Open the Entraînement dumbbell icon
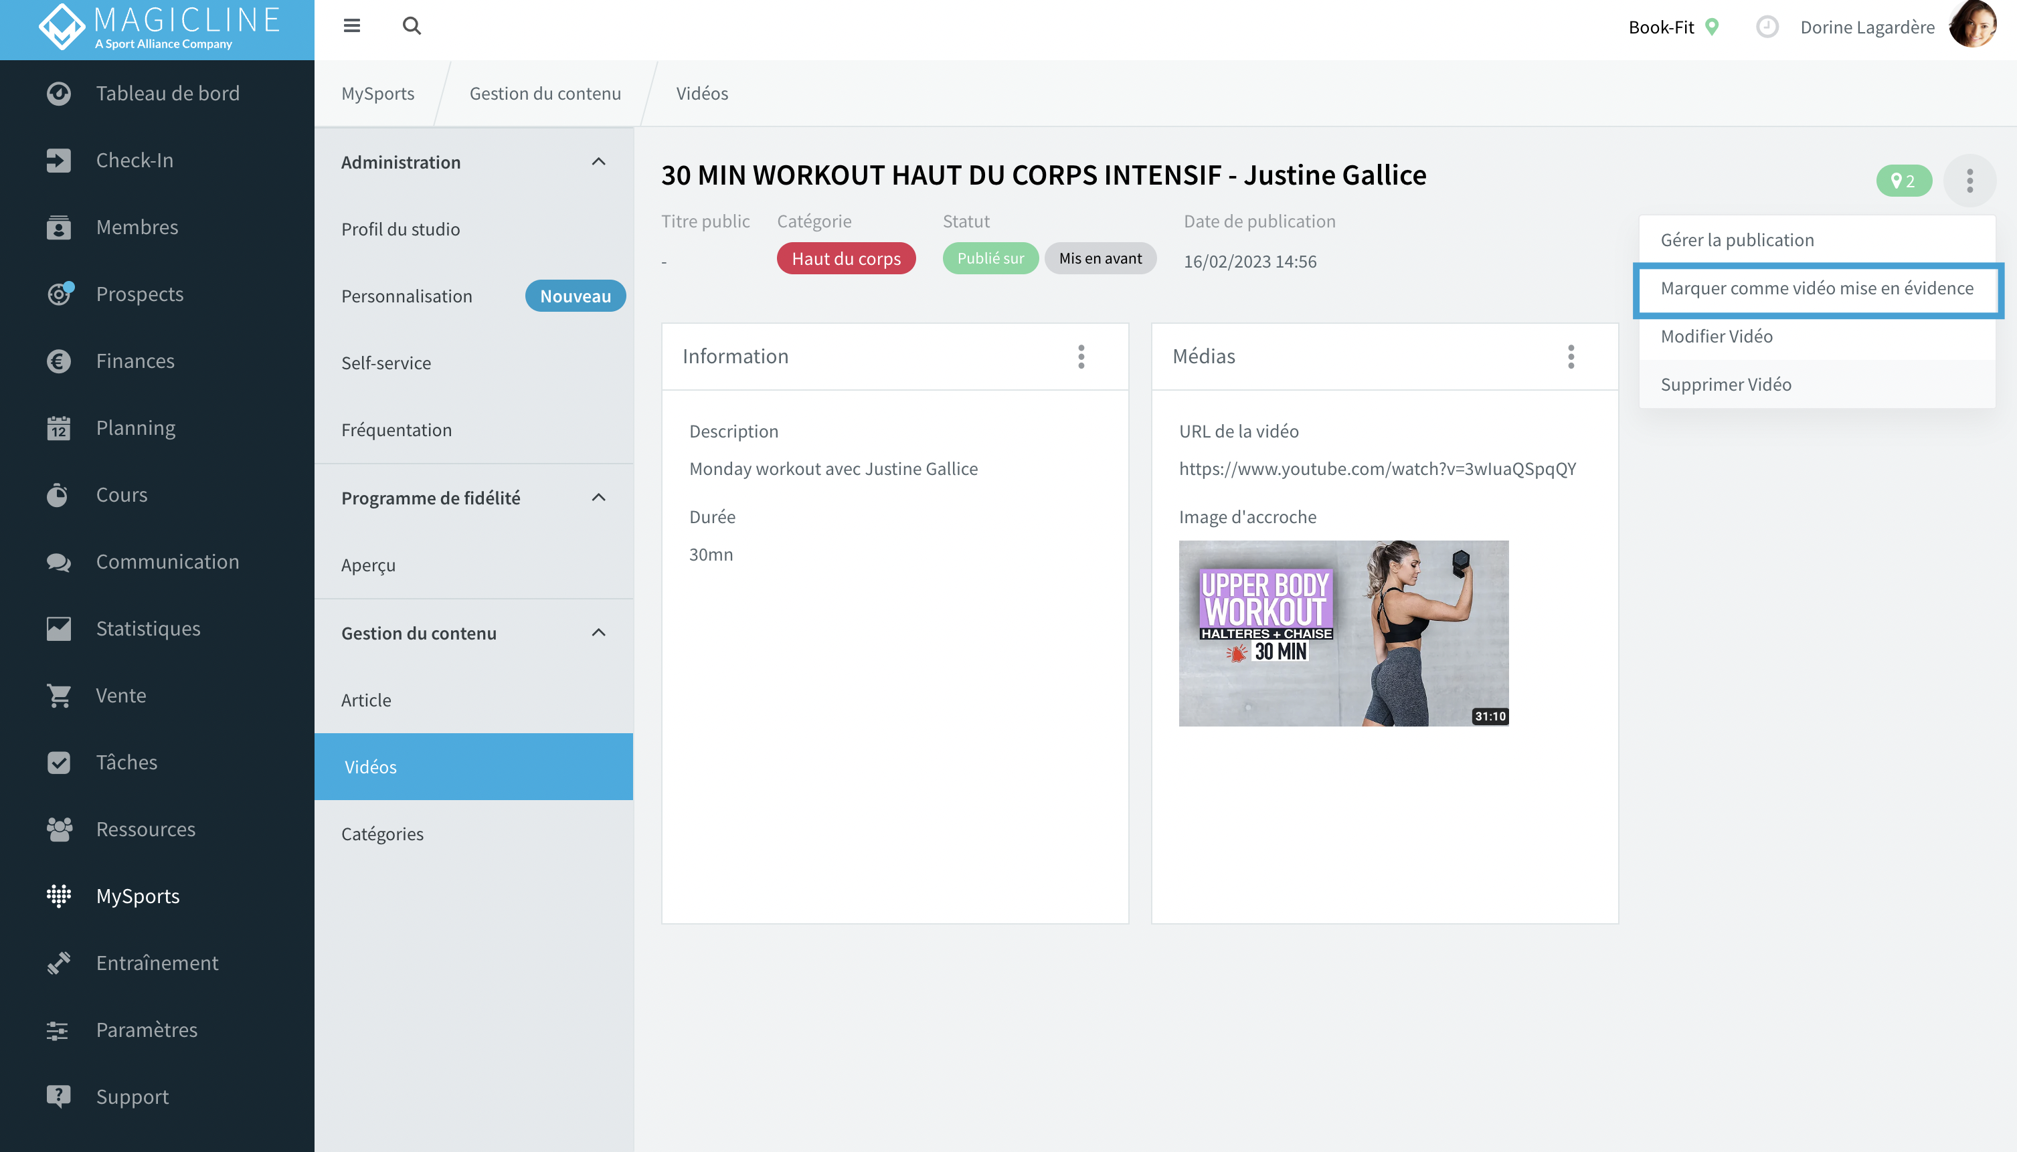This screenshot has width=2017, height=1152. [x=58, y=963]
